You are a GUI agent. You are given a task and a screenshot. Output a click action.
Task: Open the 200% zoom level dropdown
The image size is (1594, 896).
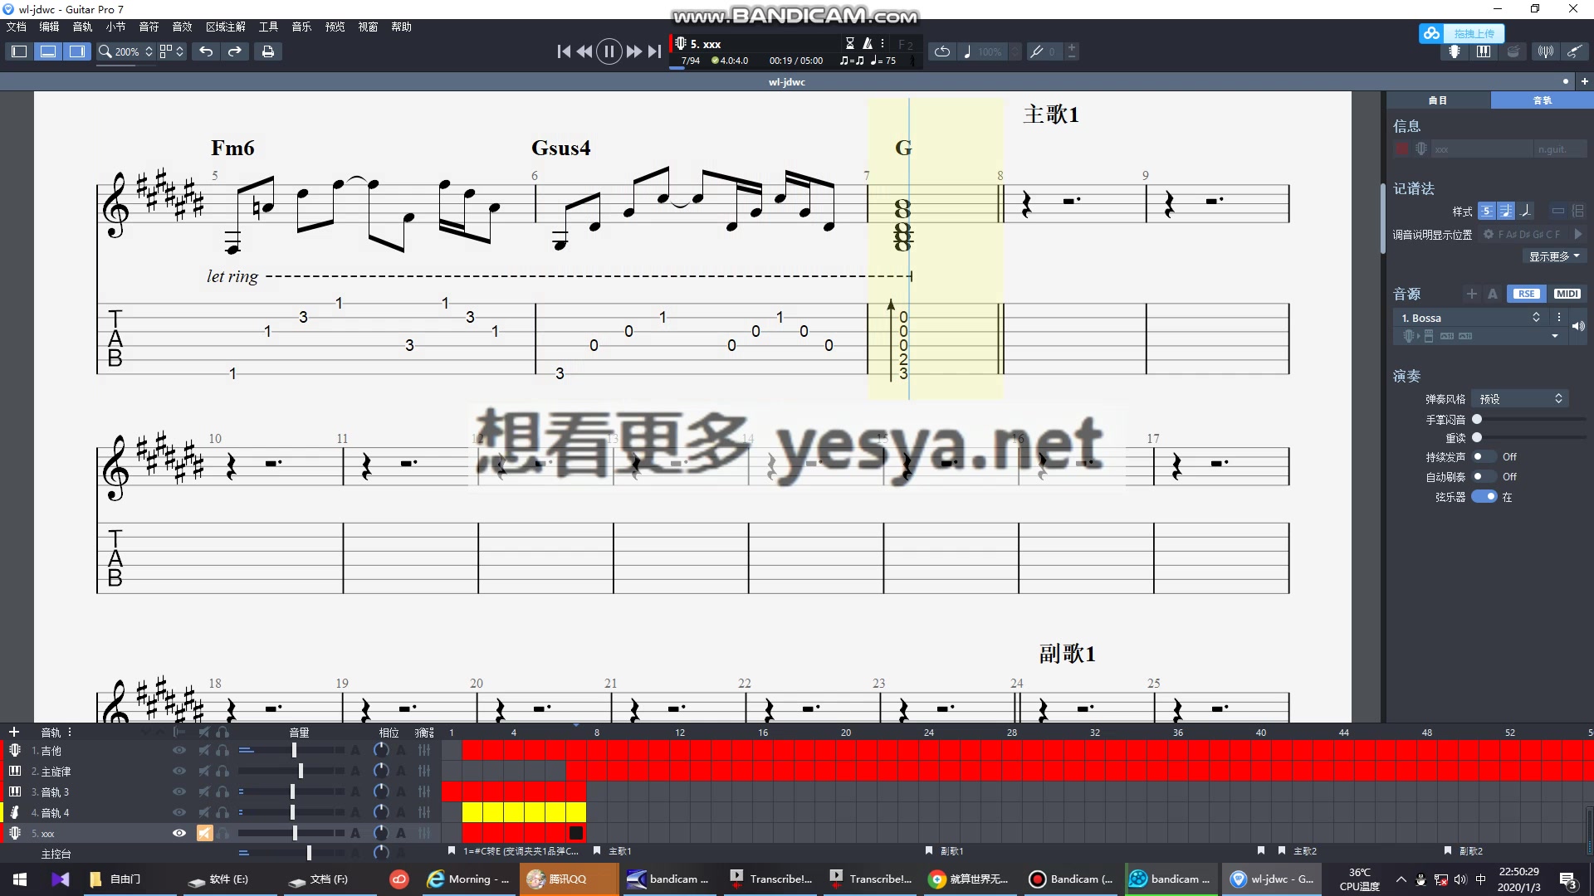pos(126,51)
